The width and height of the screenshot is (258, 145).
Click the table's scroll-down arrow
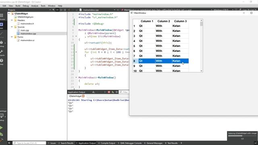[x=202, y=71]
